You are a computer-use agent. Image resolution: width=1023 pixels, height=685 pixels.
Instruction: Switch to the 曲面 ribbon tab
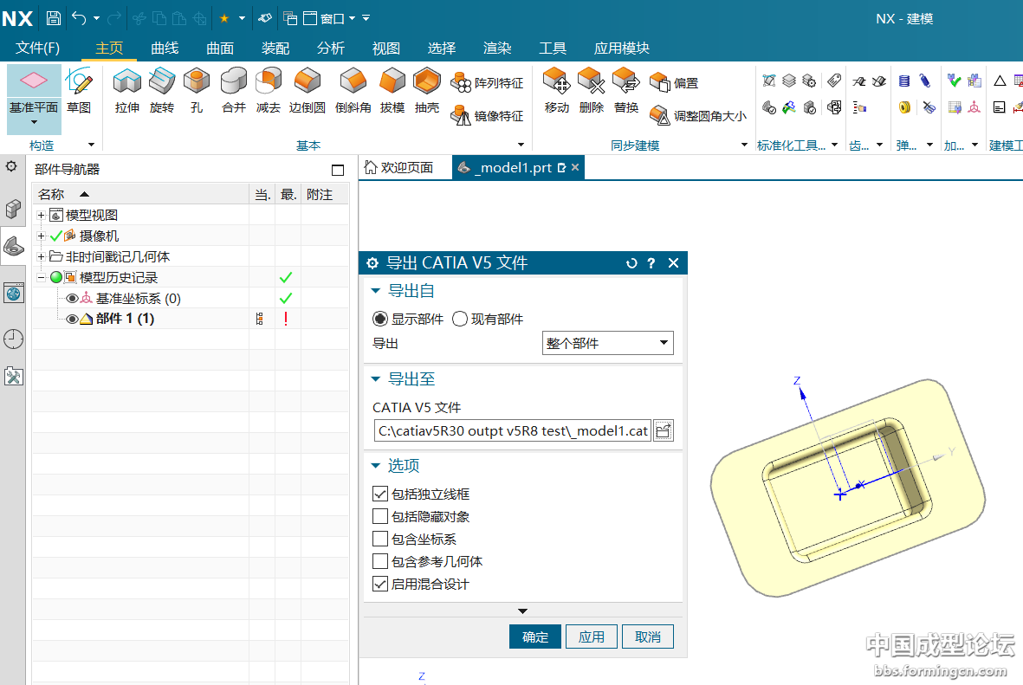pyautogui.click(x=220, y=48)
